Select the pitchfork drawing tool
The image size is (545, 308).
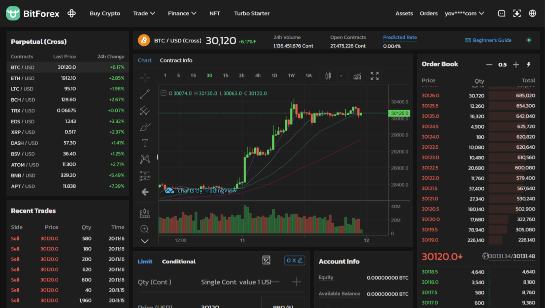click(x=145, y=110)
